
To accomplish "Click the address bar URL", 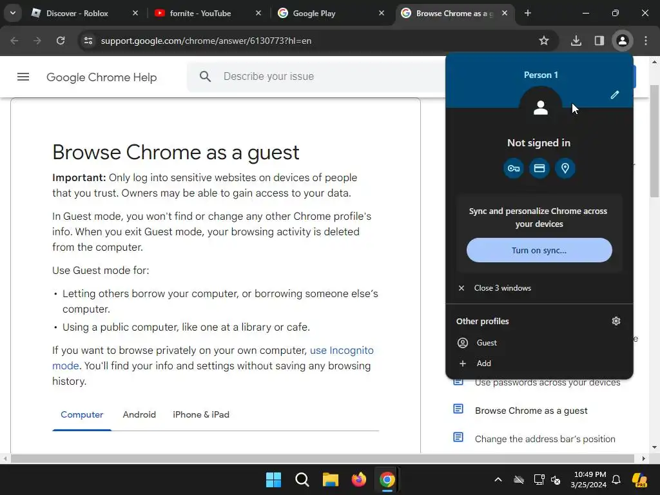I will [206, 41].
